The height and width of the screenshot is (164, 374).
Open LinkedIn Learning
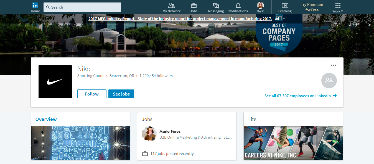click(285, 7)
